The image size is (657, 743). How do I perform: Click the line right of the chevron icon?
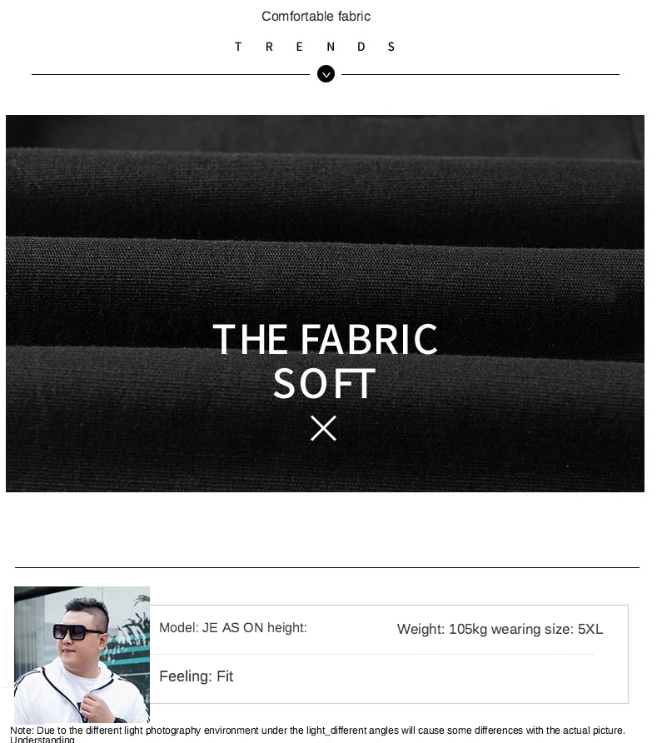(480, 74)
